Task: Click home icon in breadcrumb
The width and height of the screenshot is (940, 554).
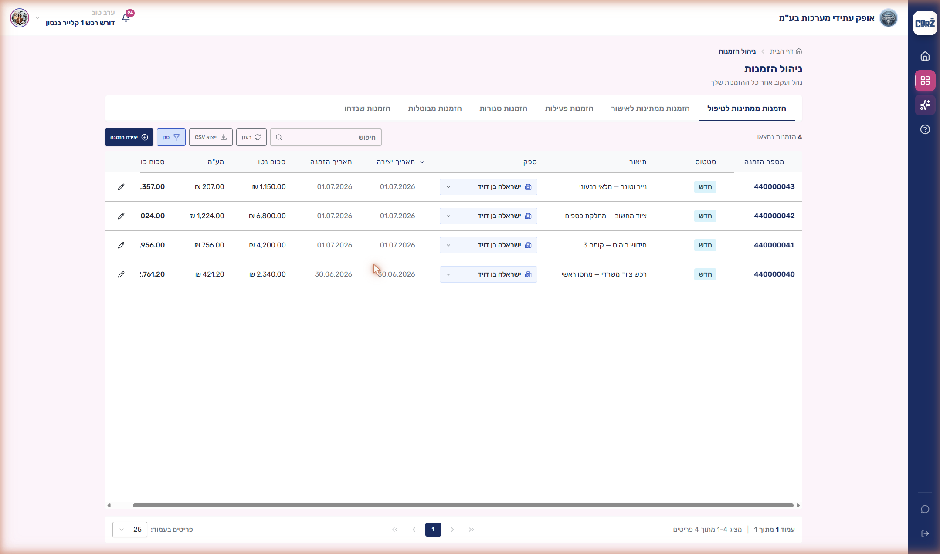Action: tap(798, 51)
